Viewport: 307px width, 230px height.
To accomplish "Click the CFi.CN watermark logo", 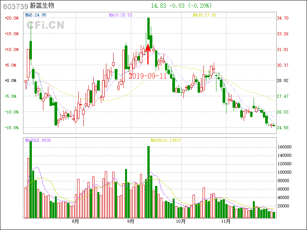I will (x=45, y=25).
